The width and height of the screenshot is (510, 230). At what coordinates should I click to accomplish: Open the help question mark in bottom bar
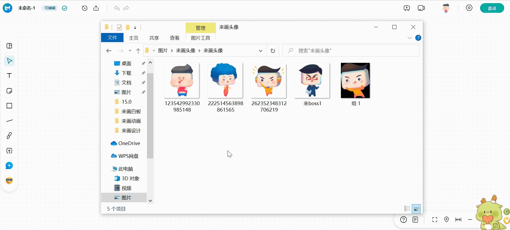(404, 220)
